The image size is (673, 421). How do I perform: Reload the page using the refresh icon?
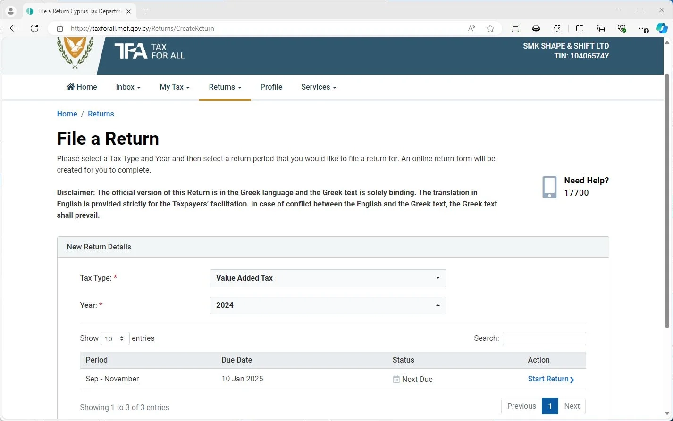[34, 28]
